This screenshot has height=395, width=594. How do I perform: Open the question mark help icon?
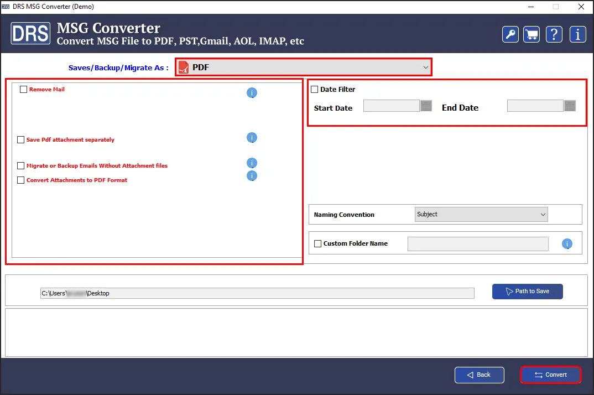coord(554,34)
